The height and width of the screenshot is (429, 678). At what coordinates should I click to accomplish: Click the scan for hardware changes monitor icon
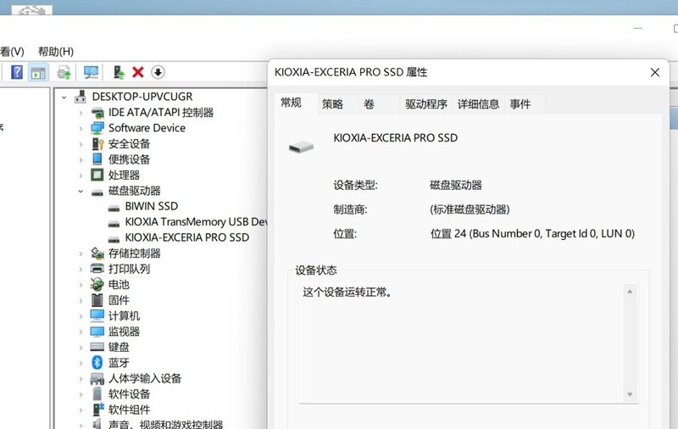click(x=91, y=72)
